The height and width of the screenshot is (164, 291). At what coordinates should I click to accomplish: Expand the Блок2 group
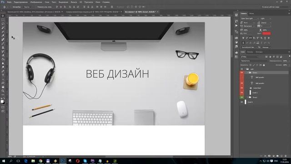tap(247, 97)
